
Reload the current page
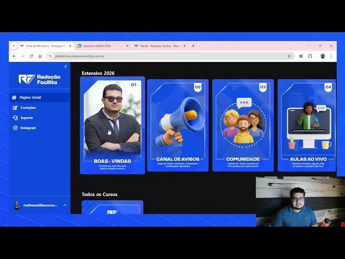31,56
